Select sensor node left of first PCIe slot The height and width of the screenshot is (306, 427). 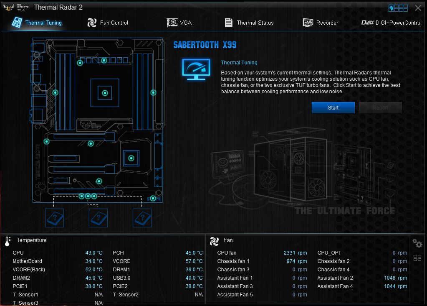[47, 142]
